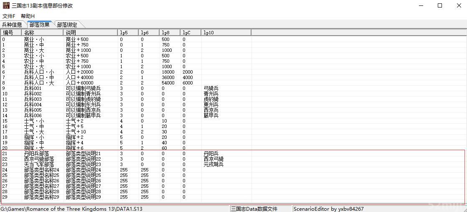Click the lp8 column header
Viewport: 467px width, 212px height.
(170, 32)
